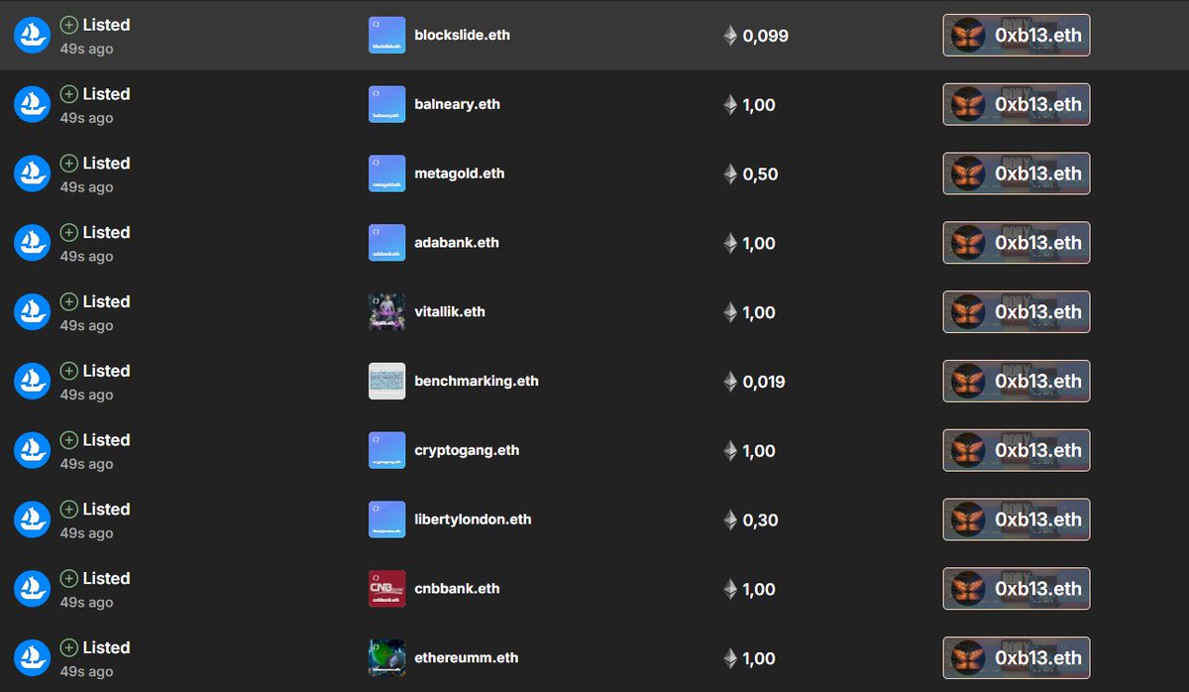Click 0xb13.eth seller badge in balneary.eth row
This screenshot has height=692, width=1189.
(x=1017, y=104)
